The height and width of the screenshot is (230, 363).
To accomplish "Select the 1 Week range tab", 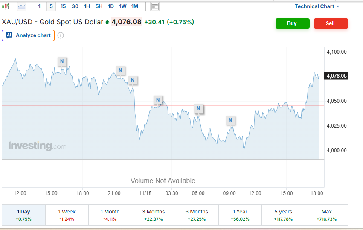I will 67,215.
